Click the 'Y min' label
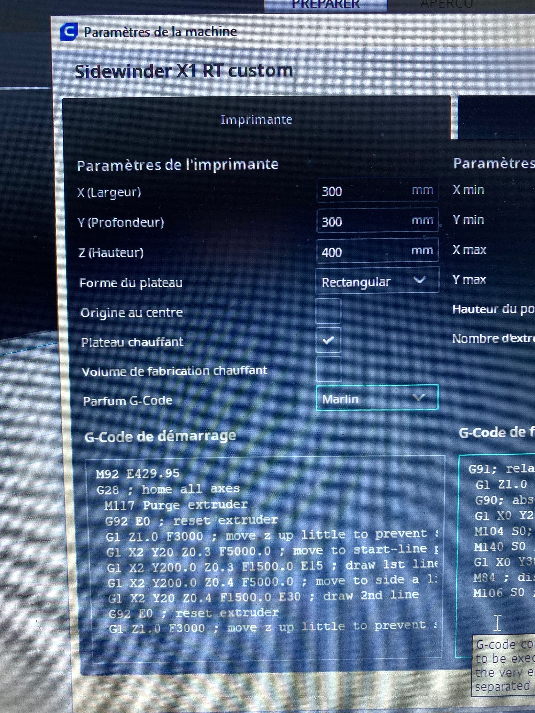This screenshot has width=535, height=713. coord(468,220)
